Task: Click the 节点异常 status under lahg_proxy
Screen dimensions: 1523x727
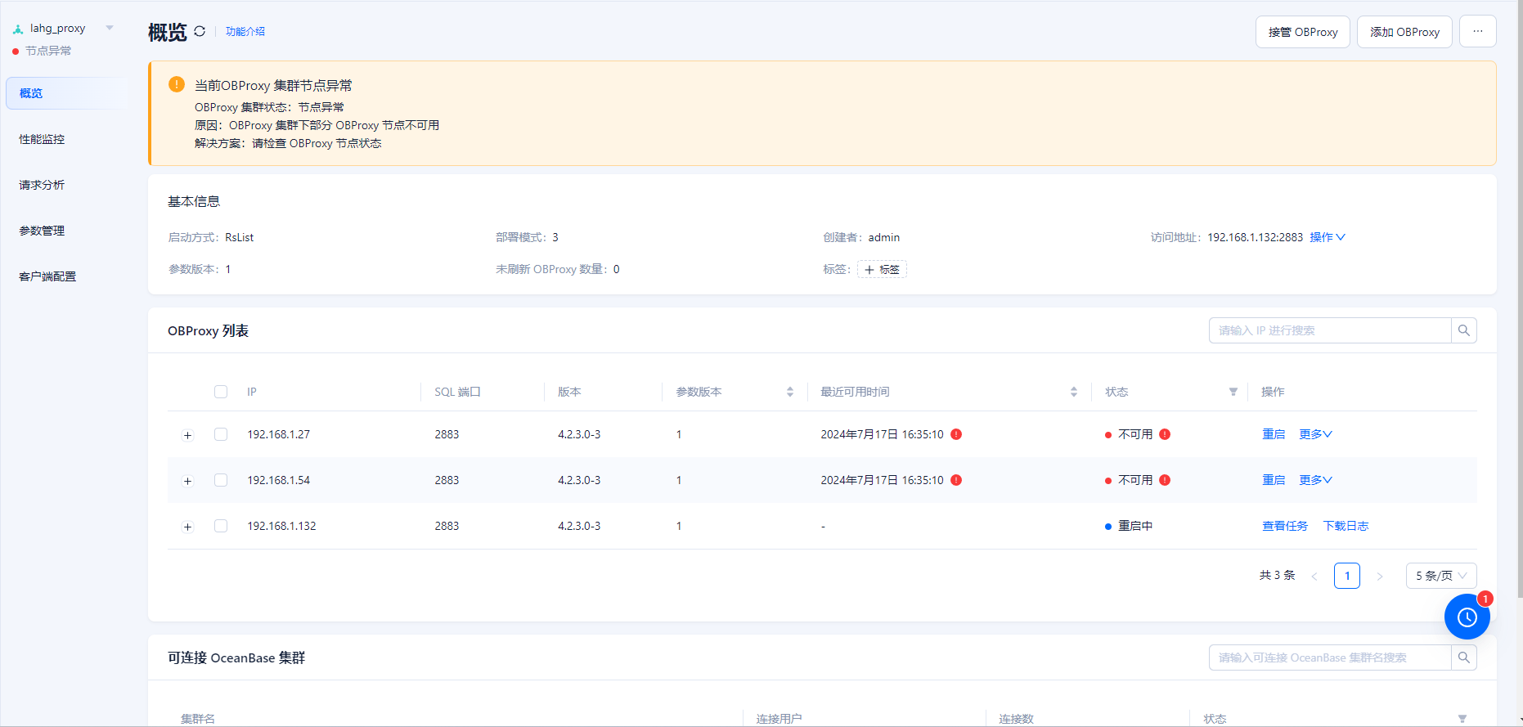Action: coord(48,51)
